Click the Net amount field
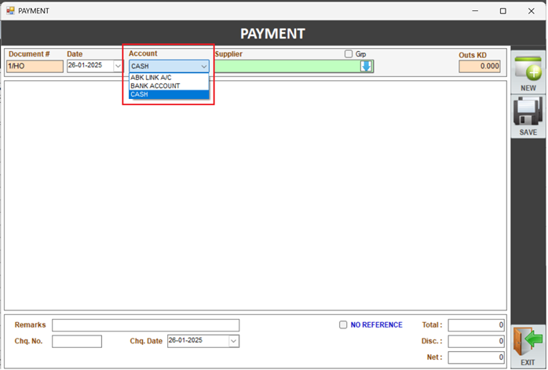548x370 pixels. click(476, 357)
